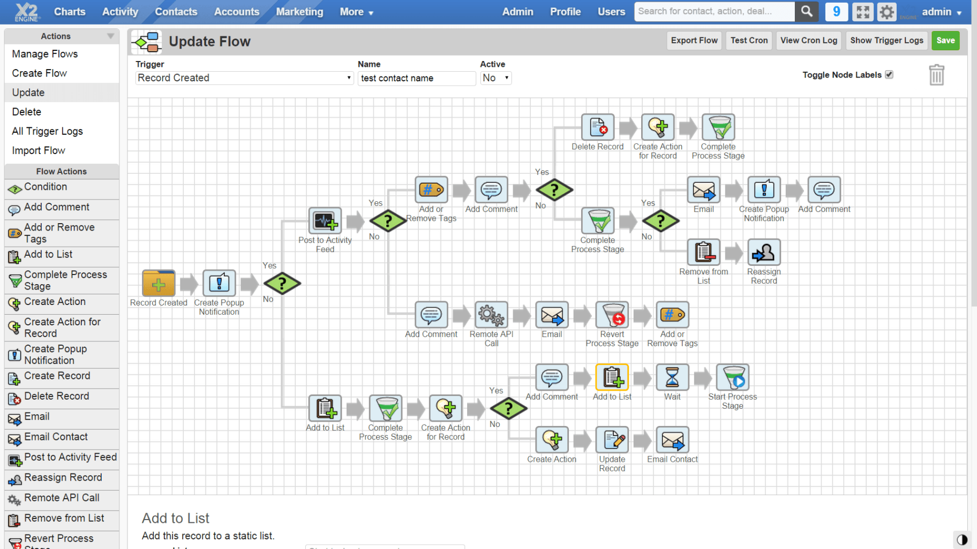Click the Update Record node
Image resolution: width=977 pixels, height=549 pixels.
click(612, 440)
